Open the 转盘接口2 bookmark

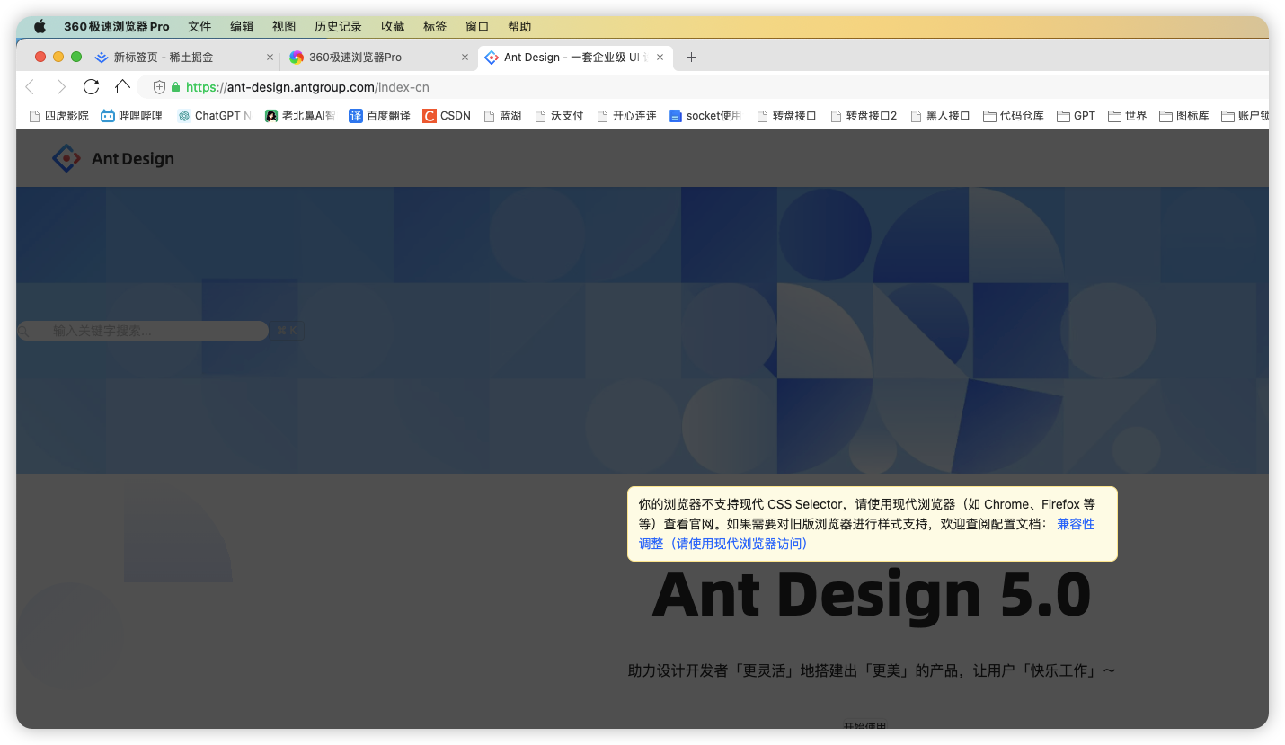pyautogui.click(x=864, y=116)
